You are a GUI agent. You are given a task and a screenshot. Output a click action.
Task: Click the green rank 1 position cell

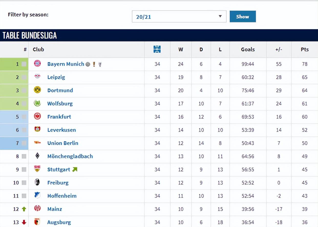pyautogui.click(x=14, y=64)
